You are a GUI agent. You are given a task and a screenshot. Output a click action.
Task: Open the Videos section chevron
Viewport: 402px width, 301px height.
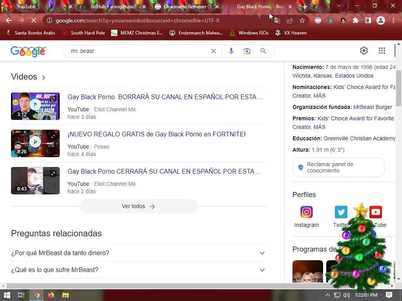pyautogui.click(x=44, y=77)
